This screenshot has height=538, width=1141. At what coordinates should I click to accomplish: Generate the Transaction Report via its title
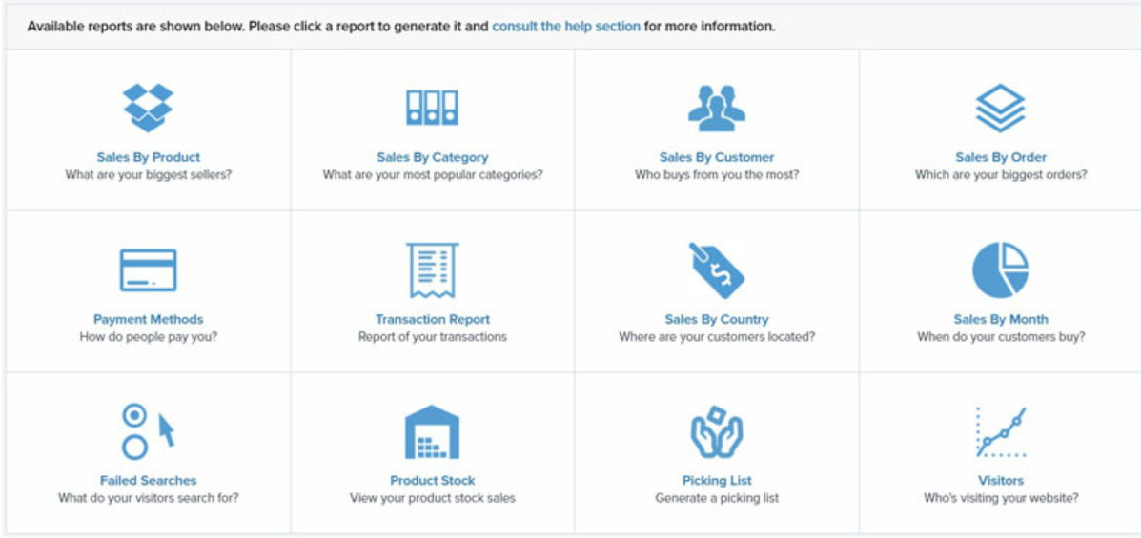(x=432, y=319)
